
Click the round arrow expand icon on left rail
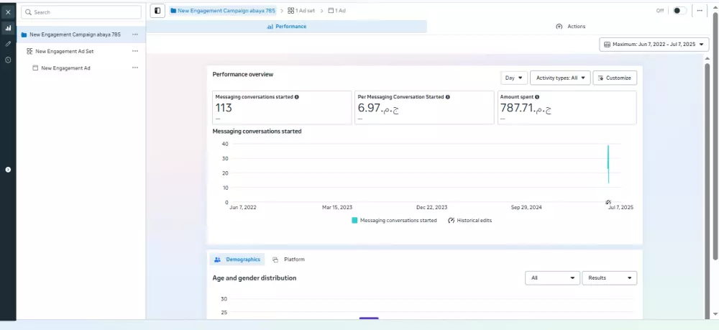point(8,170)
